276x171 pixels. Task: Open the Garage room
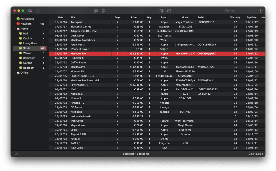(28, 63)
